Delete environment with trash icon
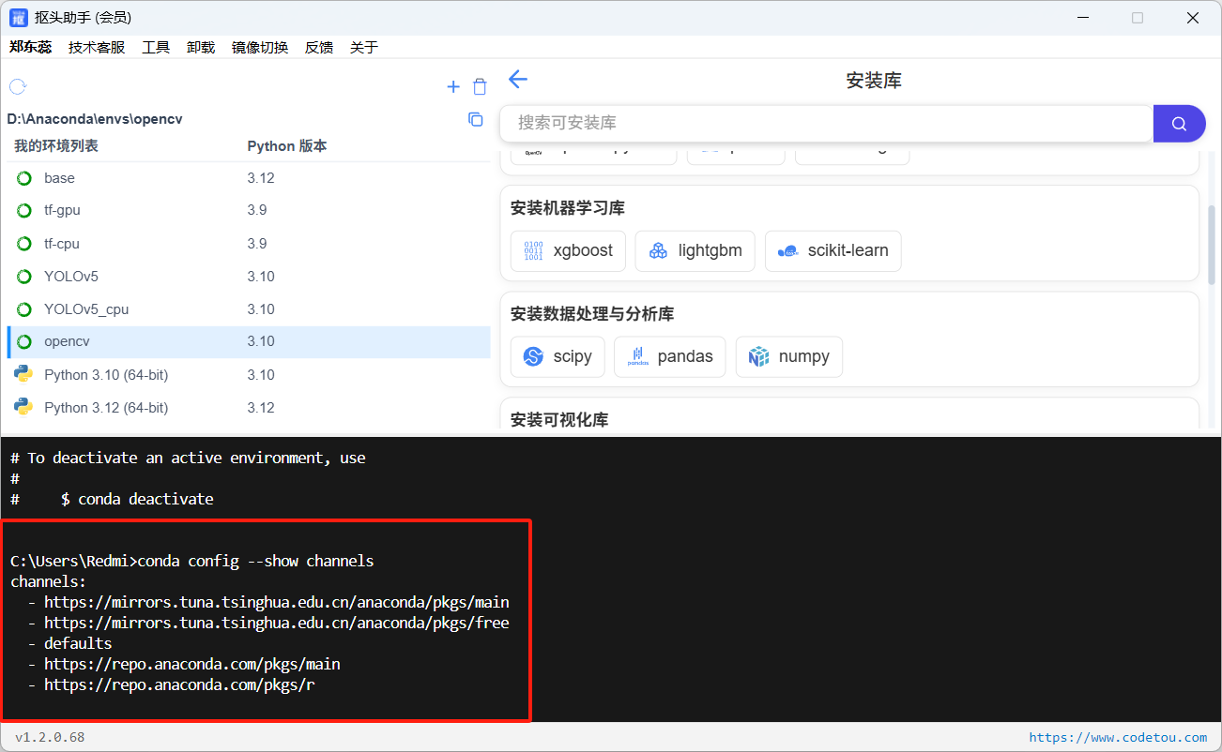 [x=480, y=86]
